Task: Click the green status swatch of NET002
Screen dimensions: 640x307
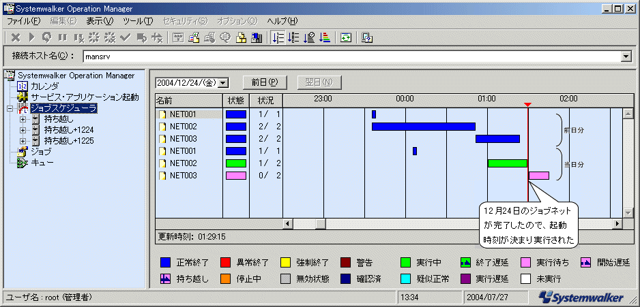Action: (236, 163)
